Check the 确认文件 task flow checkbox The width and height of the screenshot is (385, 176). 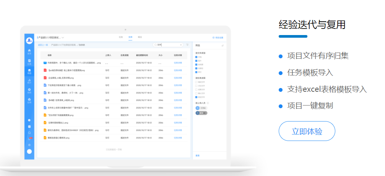click(196, 93)
